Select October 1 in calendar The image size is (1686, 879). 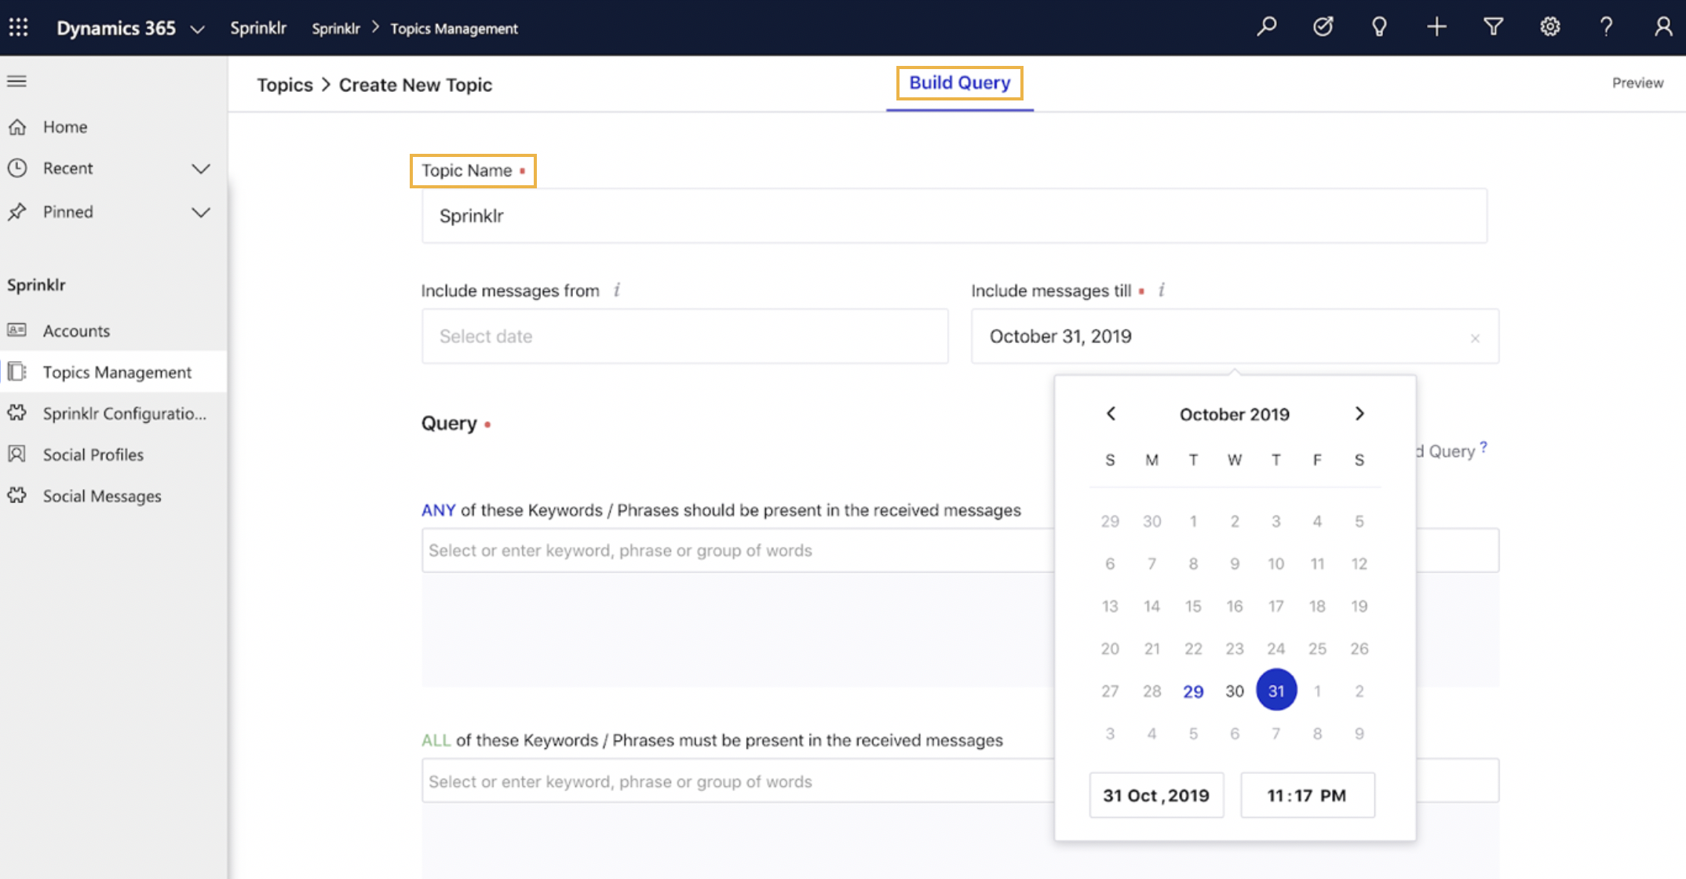click(x=1193, y=521)
